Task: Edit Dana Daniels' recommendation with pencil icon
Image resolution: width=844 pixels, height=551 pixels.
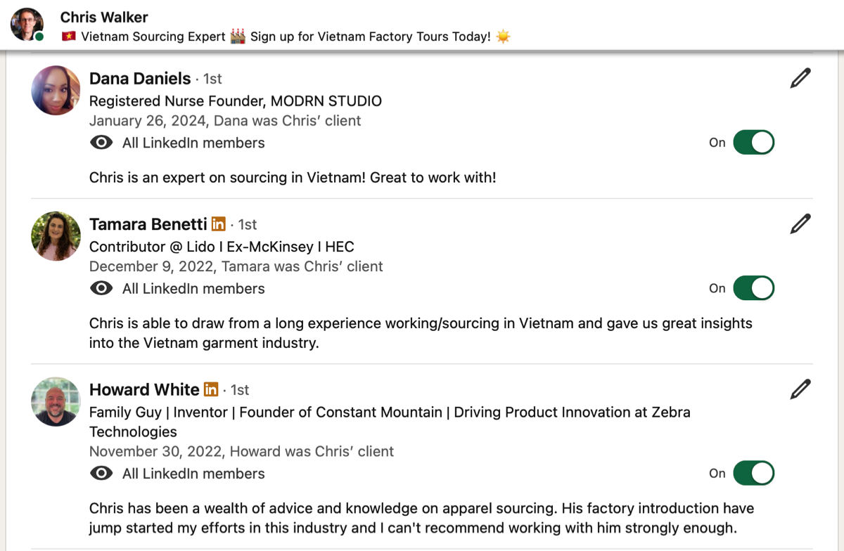Action: 800,78
